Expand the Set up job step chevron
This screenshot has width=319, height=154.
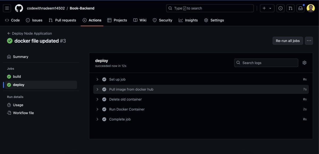point(97,79)
